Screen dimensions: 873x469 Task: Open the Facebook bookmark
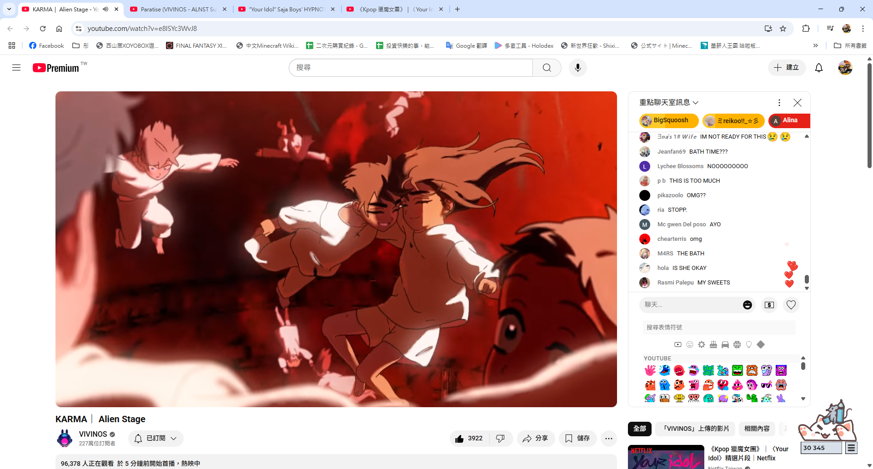click(46, 45)
